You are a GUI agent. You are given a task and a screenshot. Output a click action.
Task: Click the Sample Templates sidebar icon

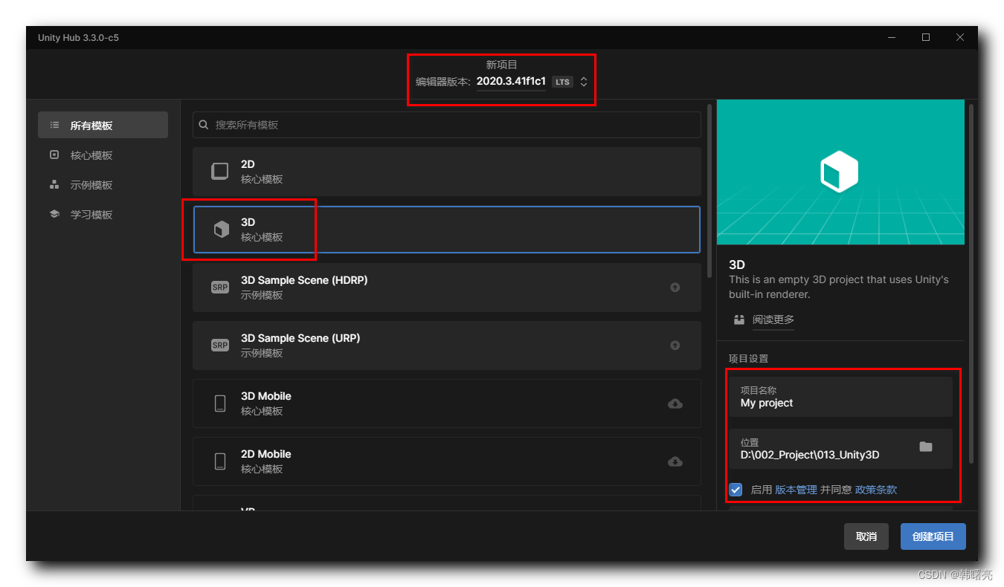pyautogui.click(x=54, y=185)
